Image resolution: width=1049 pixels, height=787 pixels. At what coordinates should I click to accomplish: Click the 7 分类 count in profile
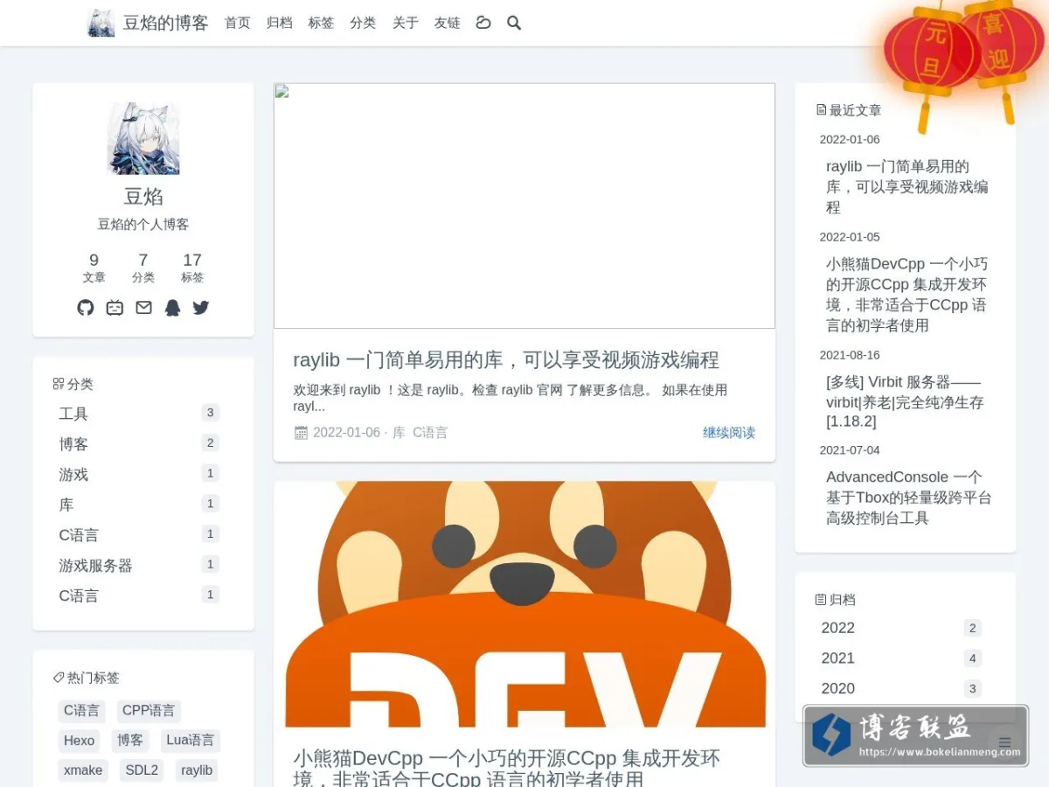[x=143, y=268]
